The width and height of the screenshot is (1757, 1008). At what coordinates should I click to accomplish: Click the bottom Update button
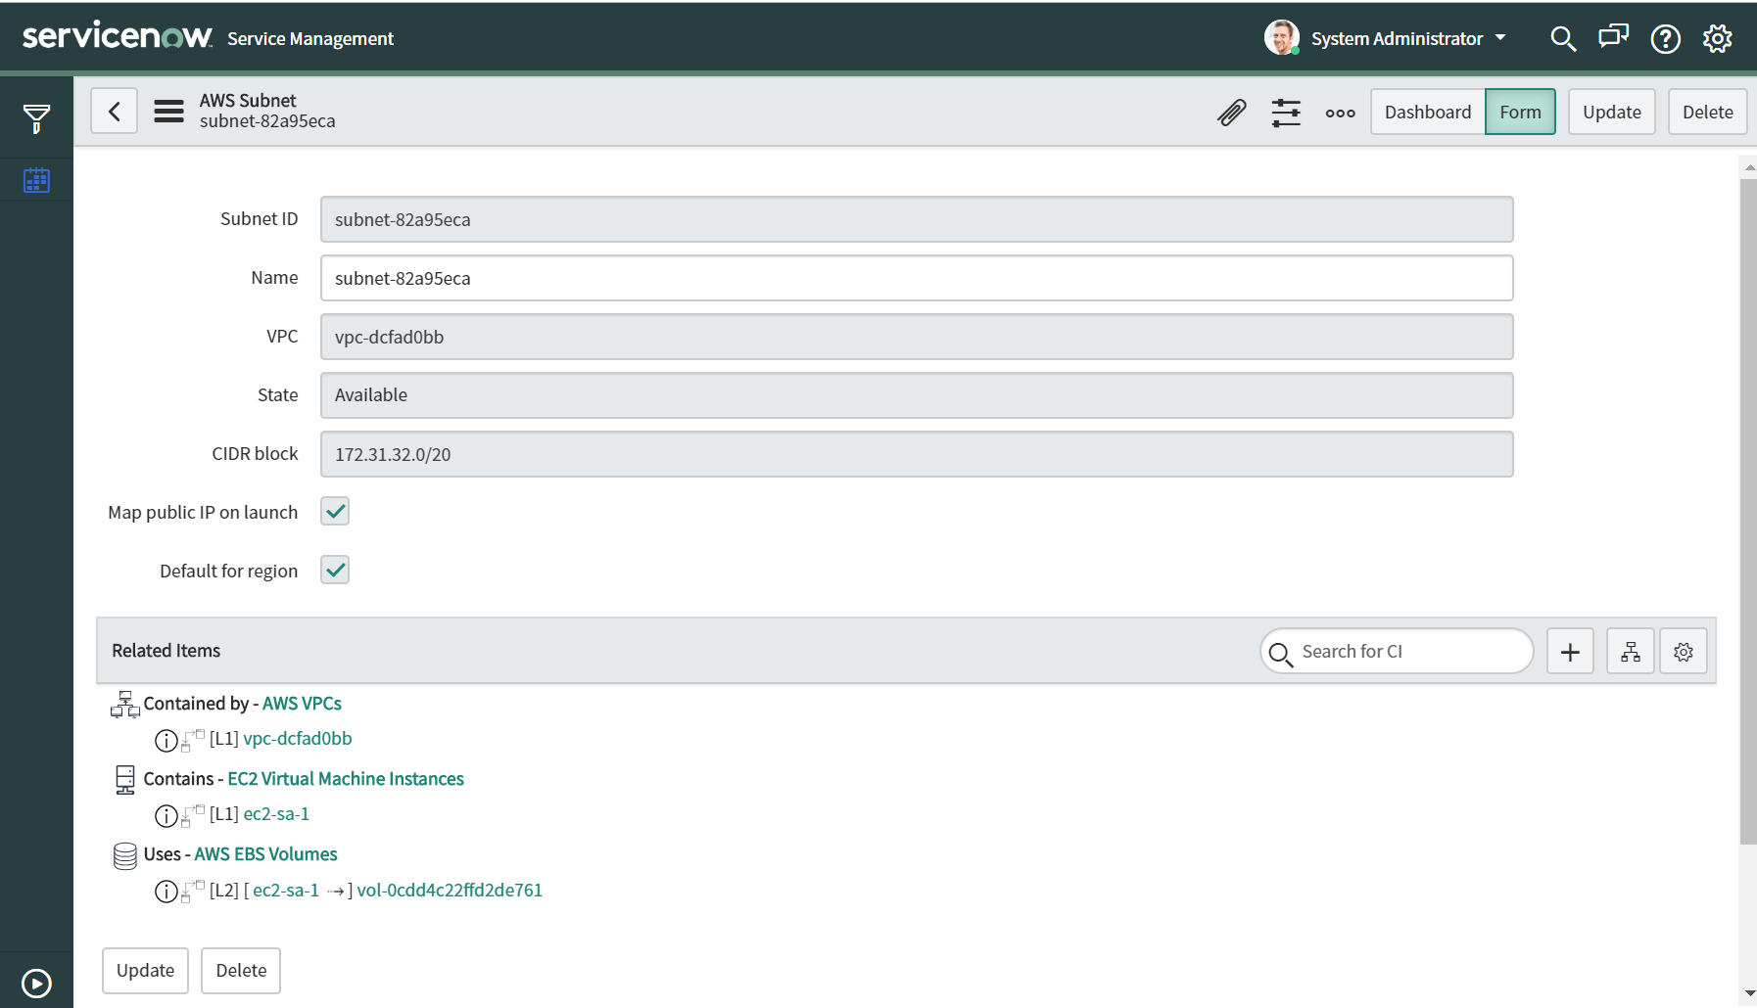pyautogui.click(x=145, y=970)
